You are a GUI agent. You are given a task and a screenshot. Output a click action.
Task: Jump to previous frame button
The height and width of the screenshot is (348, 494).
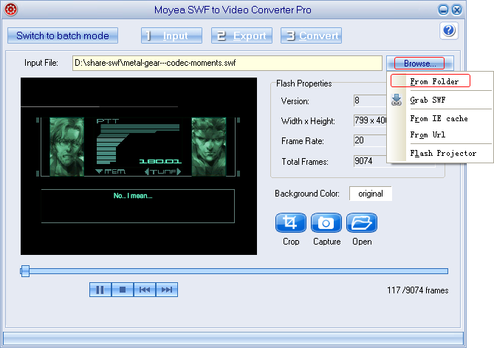[145, 290]
